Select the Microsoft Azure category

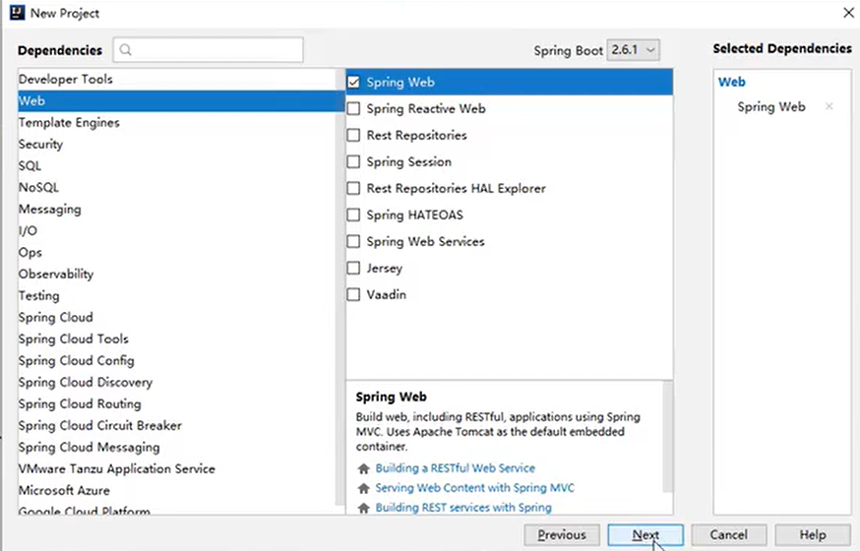(x=176, y=491)
